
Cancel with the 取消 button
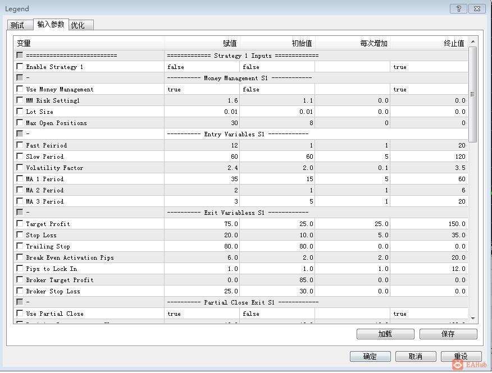[416, 356]
